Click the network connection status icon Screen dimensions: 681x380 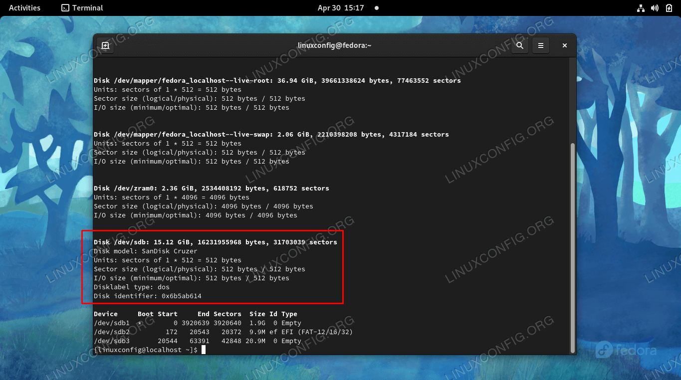pyautogui.click(x=641, y=8)
